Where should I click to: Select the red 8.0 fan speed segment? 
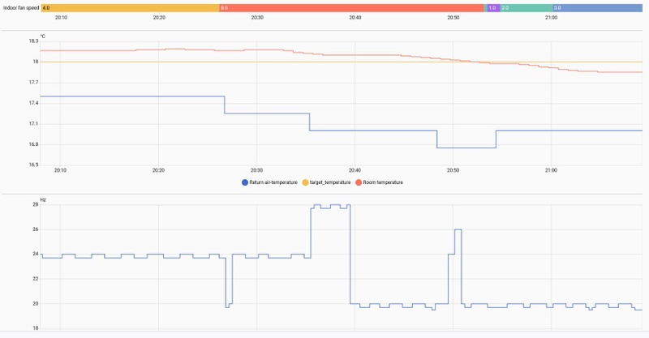point(351,8)
